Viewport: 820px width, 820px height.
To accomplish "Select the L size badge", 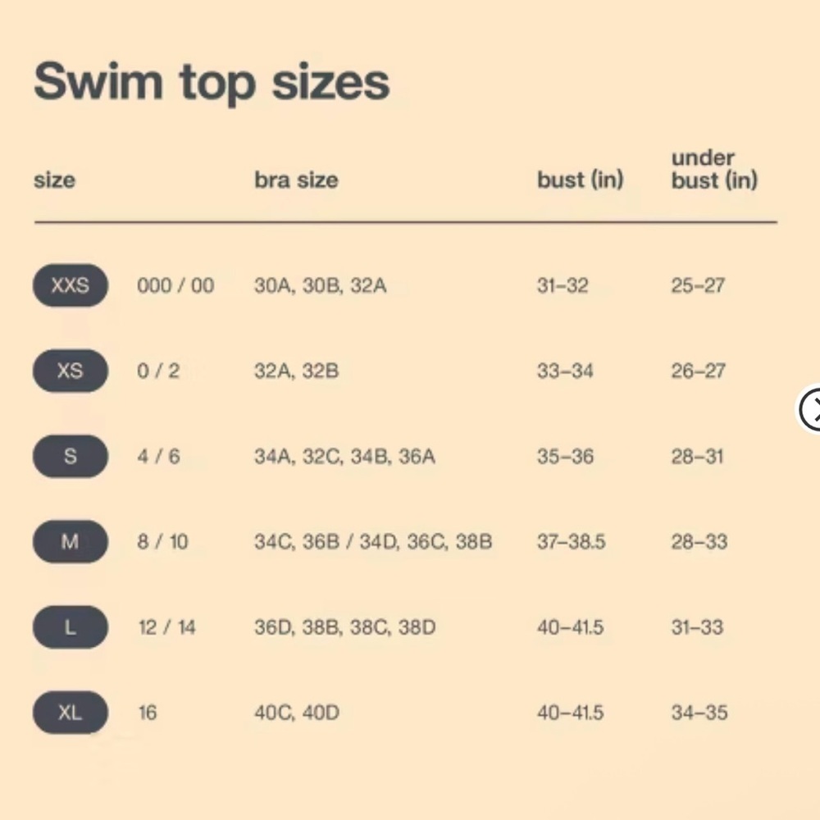I will click(71, 627).
